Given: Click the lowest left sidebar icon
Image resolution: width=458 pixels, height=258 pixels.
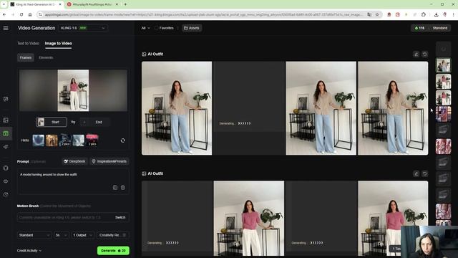Looking at the screenshot, I should point(6,194).
